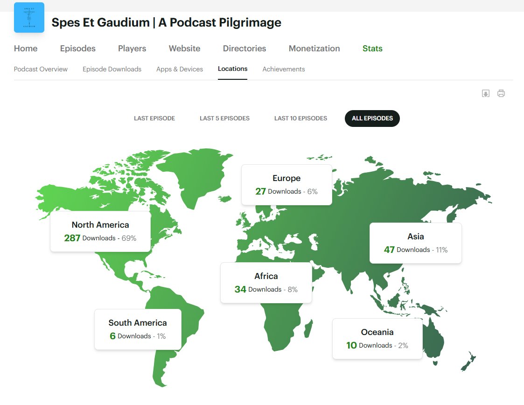Click the 47 downloads figure

(x=389, y=250)
